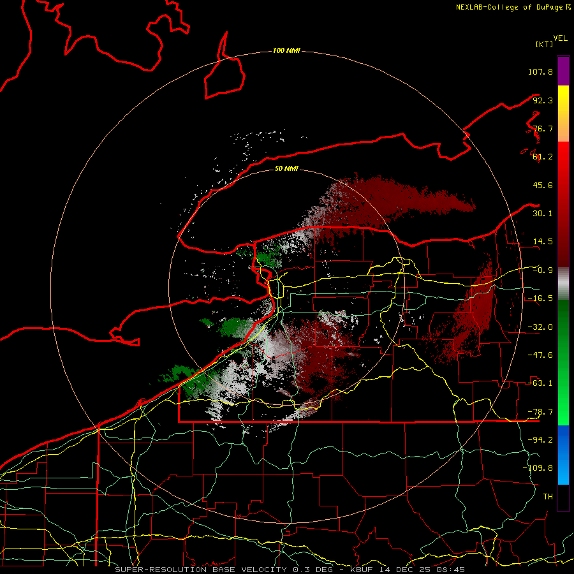Select the -94.2 scale value

pos(540,440)
